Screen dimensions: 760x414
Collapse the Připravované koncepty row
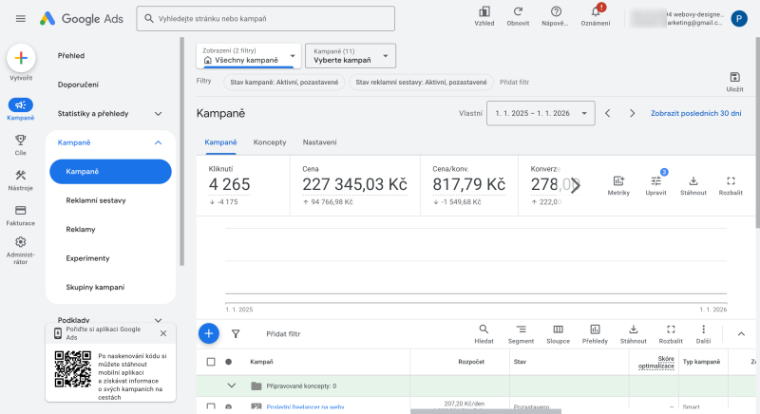pos(232,386)
